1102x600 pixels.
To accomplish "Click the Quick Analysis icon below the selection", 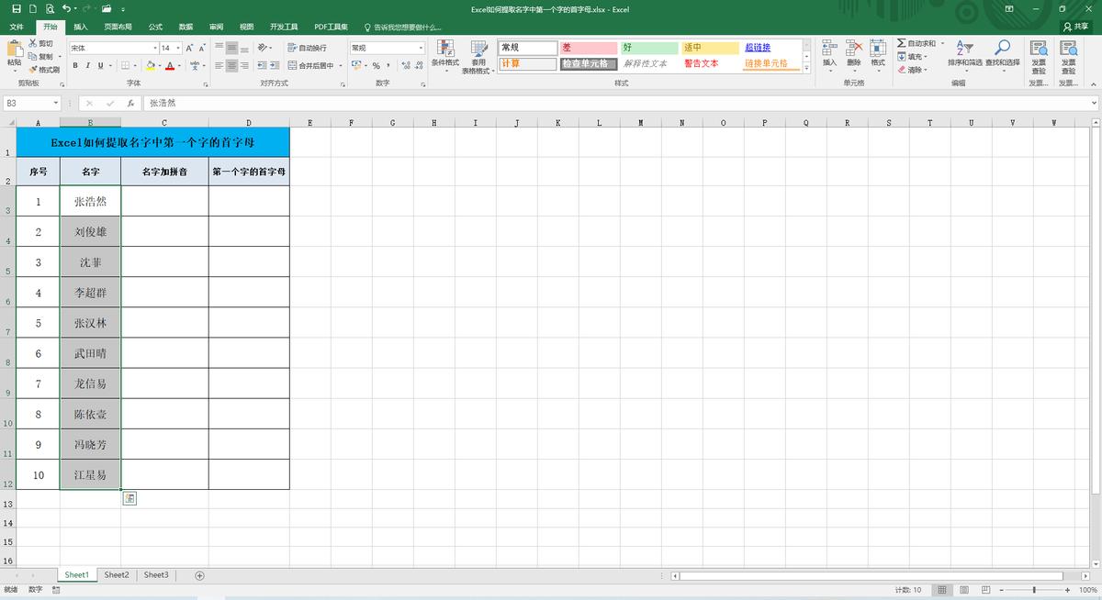I will point(129,498).
